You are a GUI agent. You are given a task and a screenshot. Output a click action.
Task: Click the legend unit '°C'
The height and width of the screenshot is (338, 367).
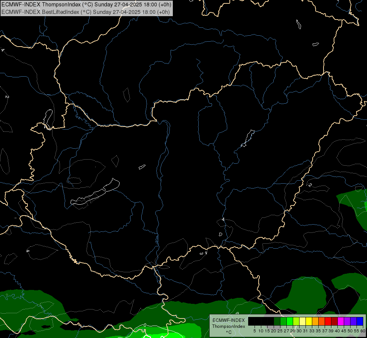(x=229, y=332)
